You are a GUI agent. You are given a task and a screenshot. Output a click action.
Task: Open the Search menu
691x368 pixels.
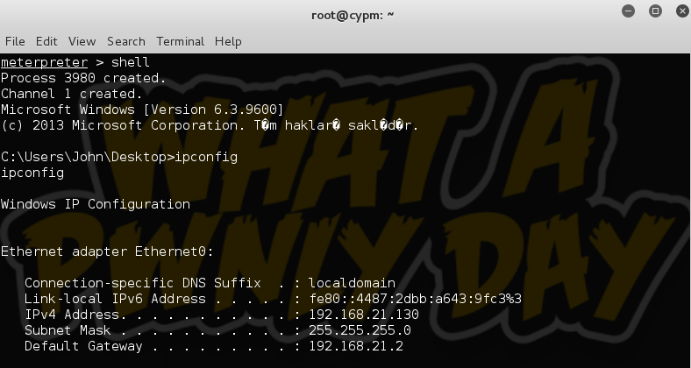(x=126, y=41)
